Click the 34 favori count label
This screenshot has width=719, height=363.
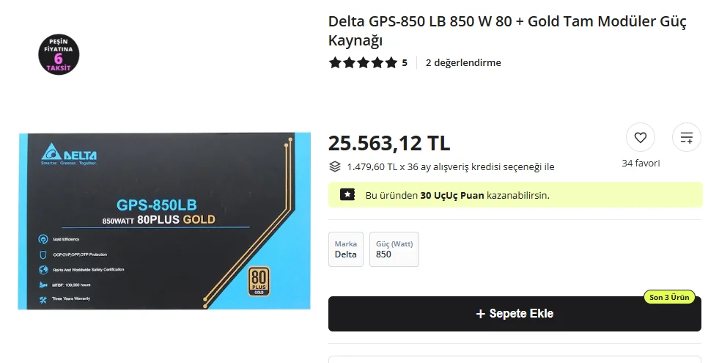[641, 163]
